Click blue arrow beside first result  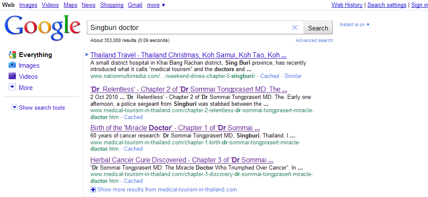(x=87, y=54)
